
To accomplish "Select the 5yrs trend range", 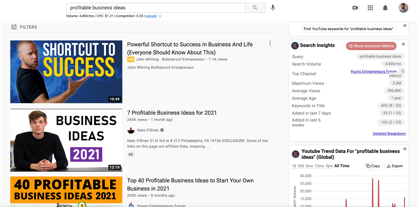I will (x=329, y=166).
